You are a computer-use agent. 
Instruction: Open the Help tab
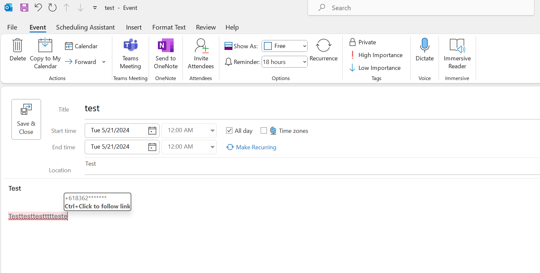pos(232,27)
